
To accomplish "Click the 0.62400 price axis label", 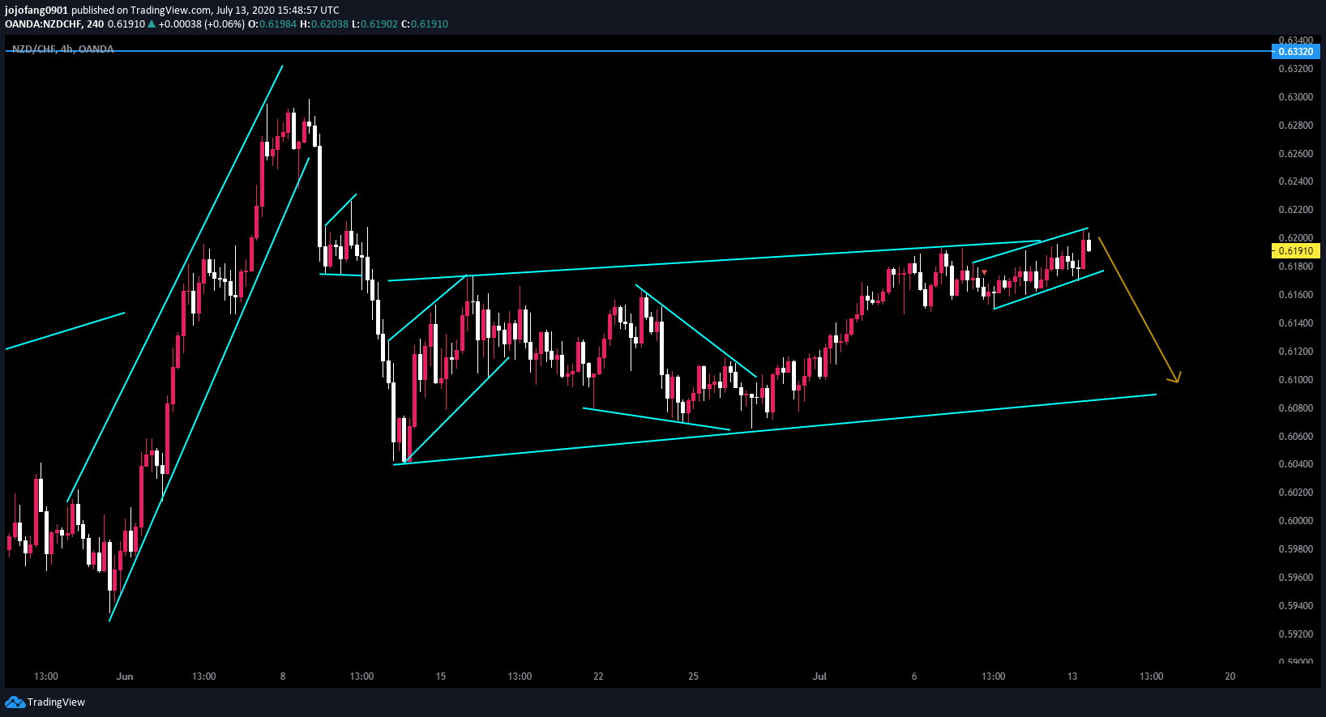I will (1295, 181).
